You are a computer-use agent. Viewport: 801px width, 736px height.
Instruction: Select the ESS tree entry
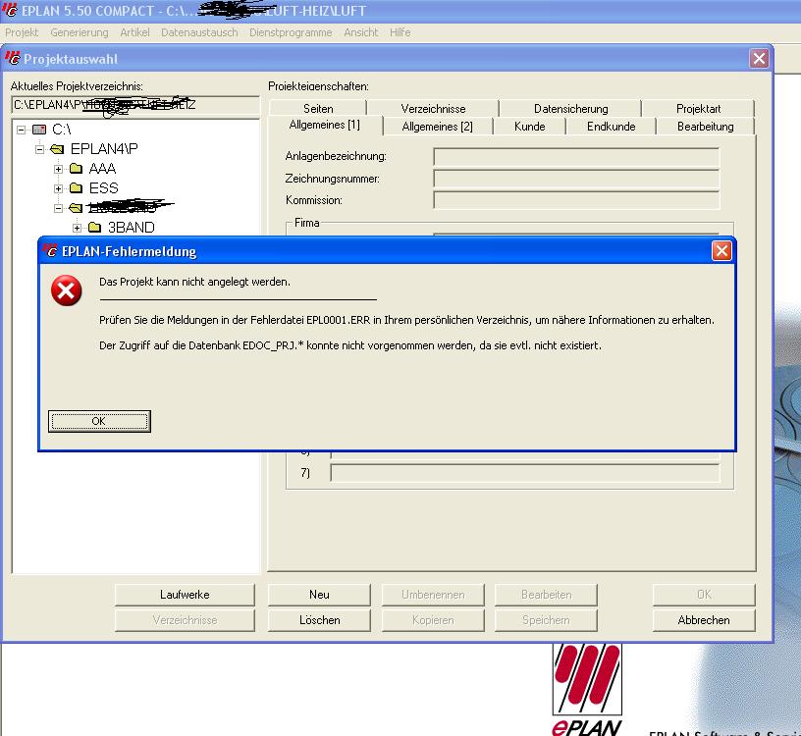104,188
